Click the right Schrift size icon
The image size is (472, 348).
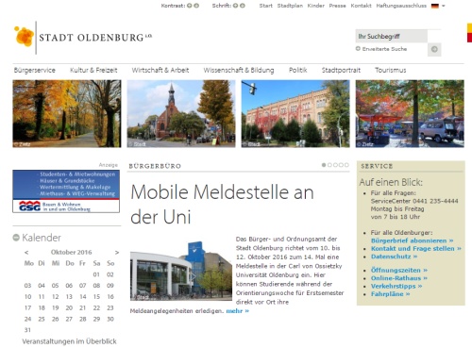tap(243, 6)
